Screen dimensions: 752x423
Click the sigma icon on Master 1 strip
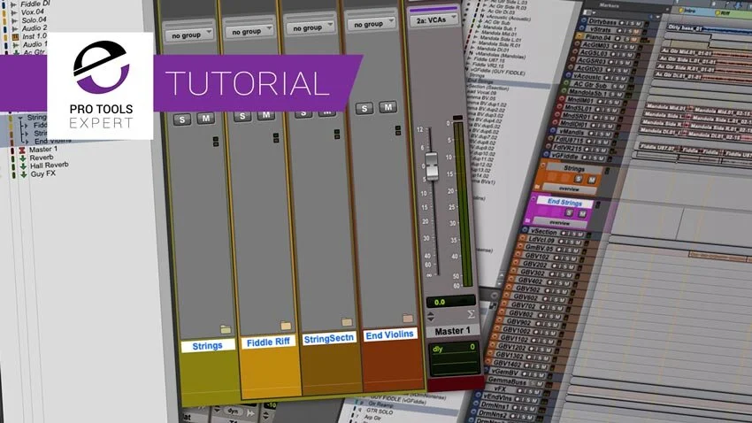coord(471,315)
